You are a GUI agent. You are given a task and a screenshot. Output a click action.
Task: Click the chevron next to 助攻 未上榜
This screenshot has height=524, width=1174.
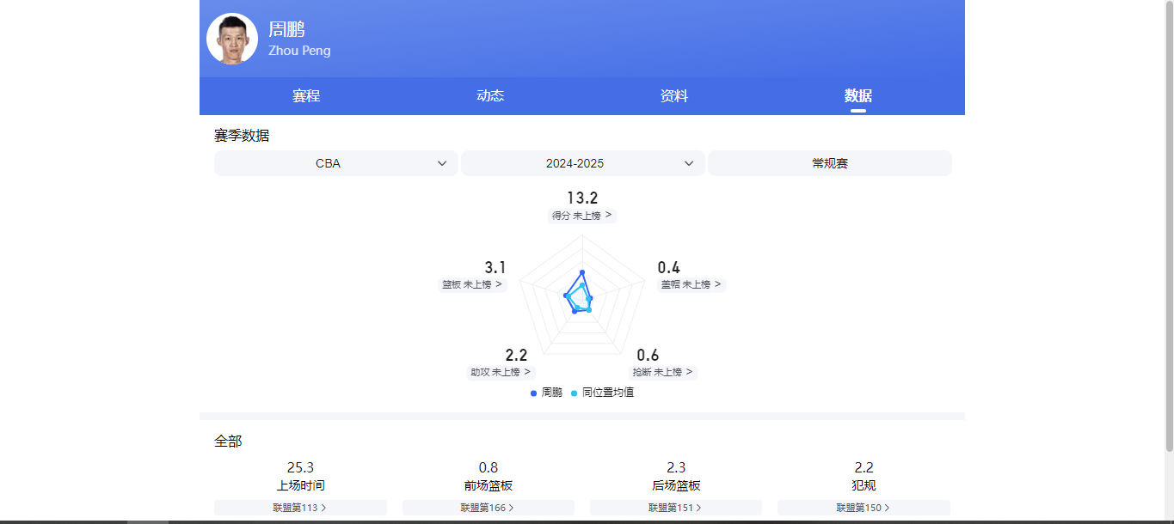tap(529, 372)
